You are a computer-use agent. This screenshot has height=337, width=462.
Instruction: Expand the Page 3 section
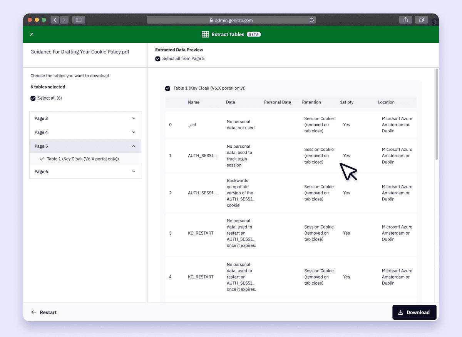[x=85, y=118]
